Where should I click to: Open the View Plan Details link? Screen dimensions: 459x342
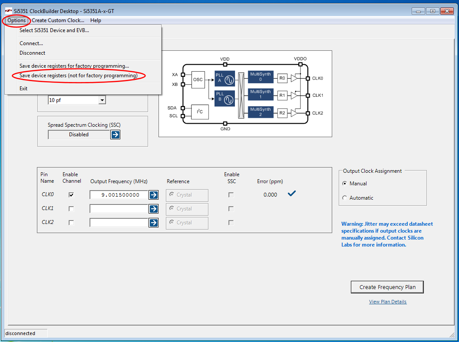tap(387, 302)
